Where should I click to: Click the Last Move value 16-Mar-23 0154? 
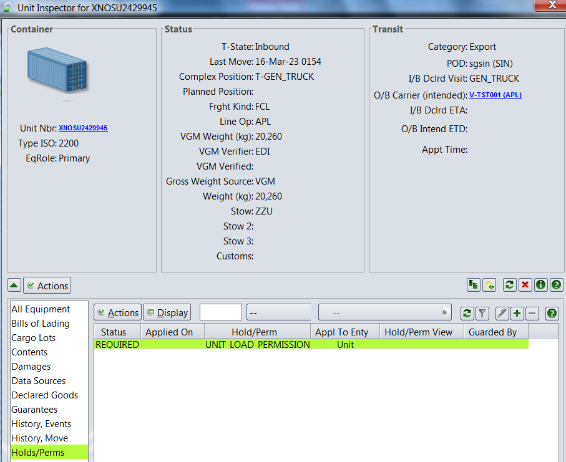click(288, 62)
